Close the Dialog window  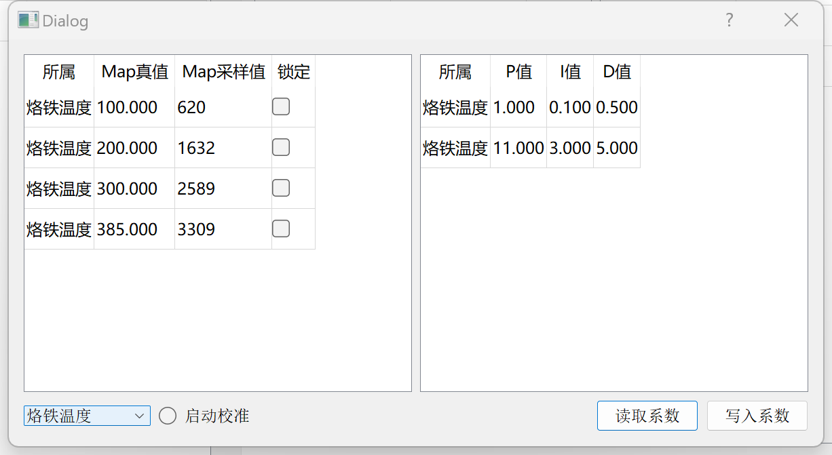coord(791,20)
